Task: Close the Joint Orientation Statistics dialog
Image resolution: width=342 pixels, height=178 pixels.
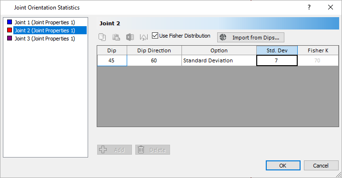Action: [331, 7]
